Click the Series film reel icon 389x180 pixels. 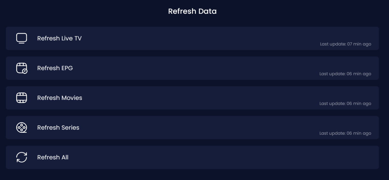[22, 128]
